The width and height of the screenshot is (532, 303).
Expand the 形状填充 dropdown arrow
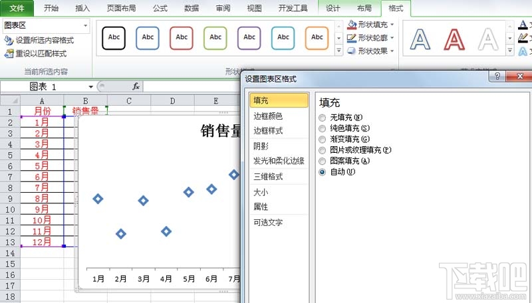coord(392,25)
